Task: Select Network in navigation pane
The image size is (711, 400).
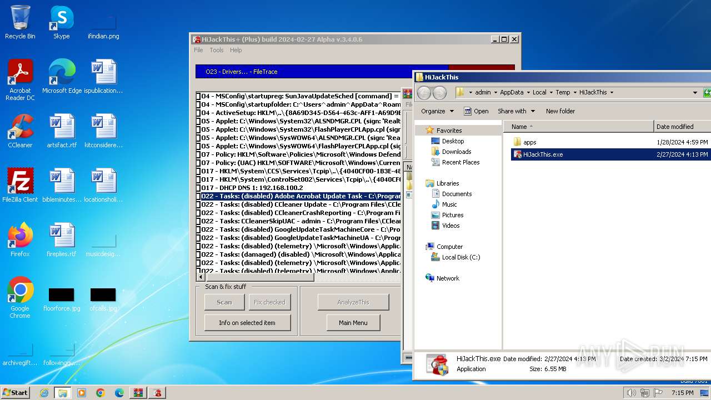Action: click(448, 278)
